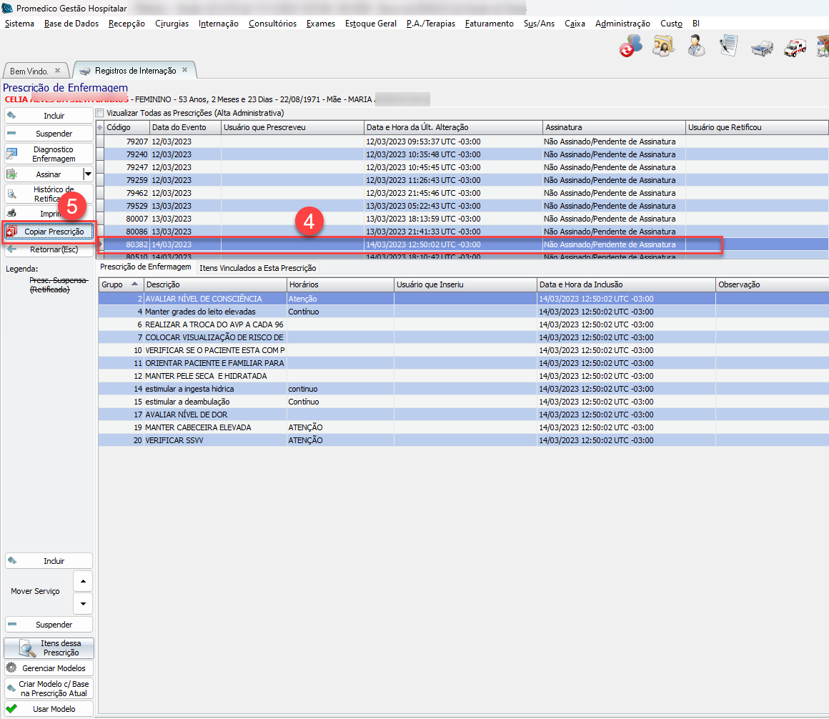The width and height of the screenshot is (829, 719).
Task: Click the Usar Modelo button
Action: [49, 709]
